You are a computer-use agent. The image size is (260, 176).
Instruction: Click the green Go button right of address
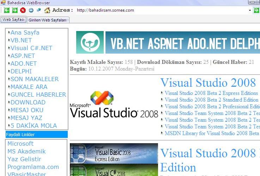(256, 10)
